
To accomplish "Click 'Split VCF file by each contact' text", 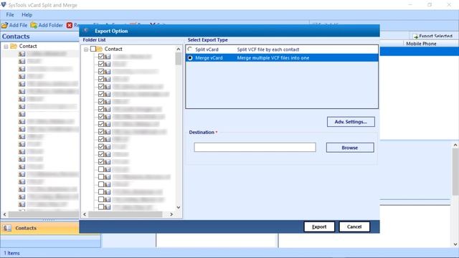I will pyautogui.click(x=268, y=49).
